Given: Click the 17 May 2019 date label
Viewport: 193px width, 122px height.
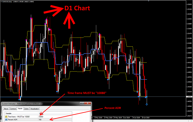Looking at the screenshot, I should (x=108, y=118).
